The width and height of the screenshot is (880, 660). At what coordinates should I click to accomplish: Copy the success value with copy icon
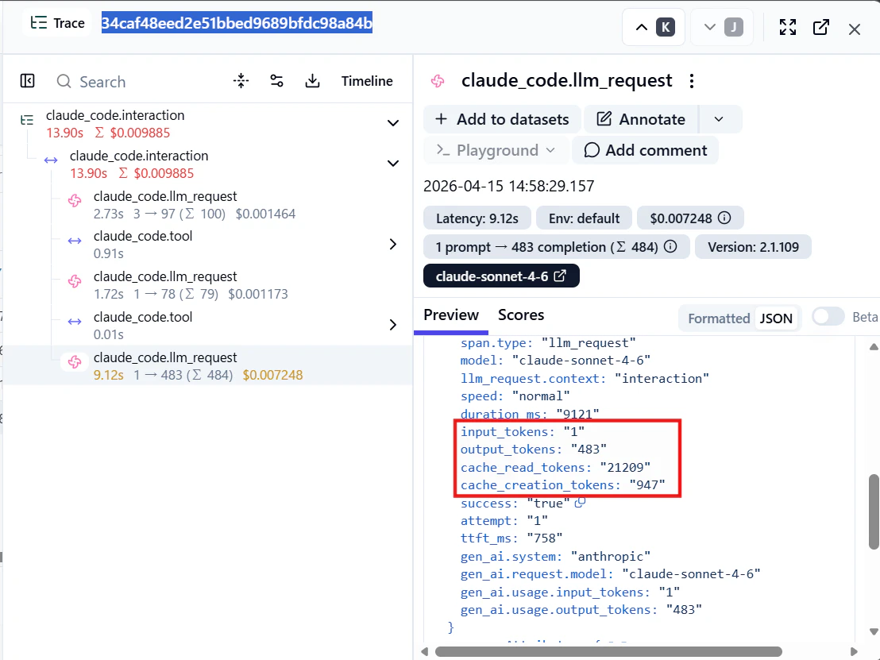[x=581, y=502]
